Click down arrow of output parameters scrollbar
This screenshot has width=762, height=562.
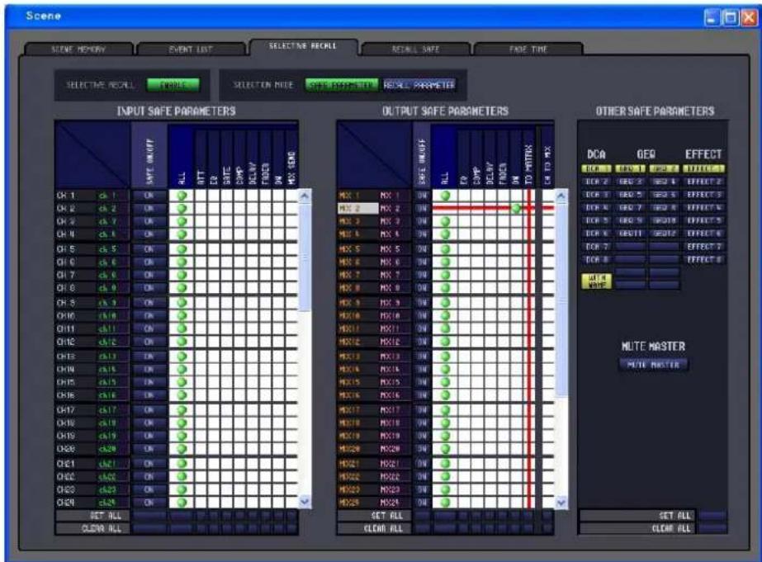(x=561, y=503)
